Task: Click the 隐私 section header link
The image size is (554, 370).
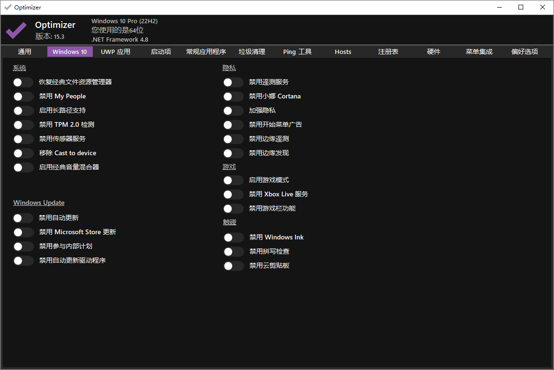Action: 229,68
